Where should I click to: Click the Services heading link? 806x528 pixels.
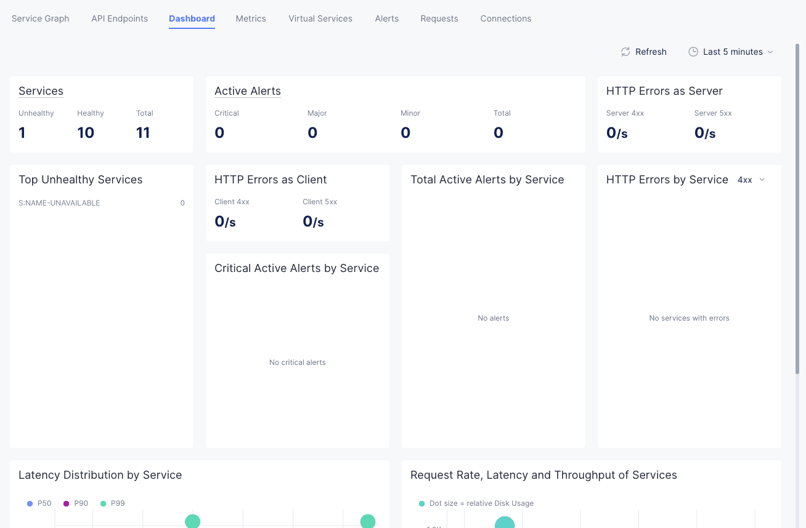coord(41,91)
